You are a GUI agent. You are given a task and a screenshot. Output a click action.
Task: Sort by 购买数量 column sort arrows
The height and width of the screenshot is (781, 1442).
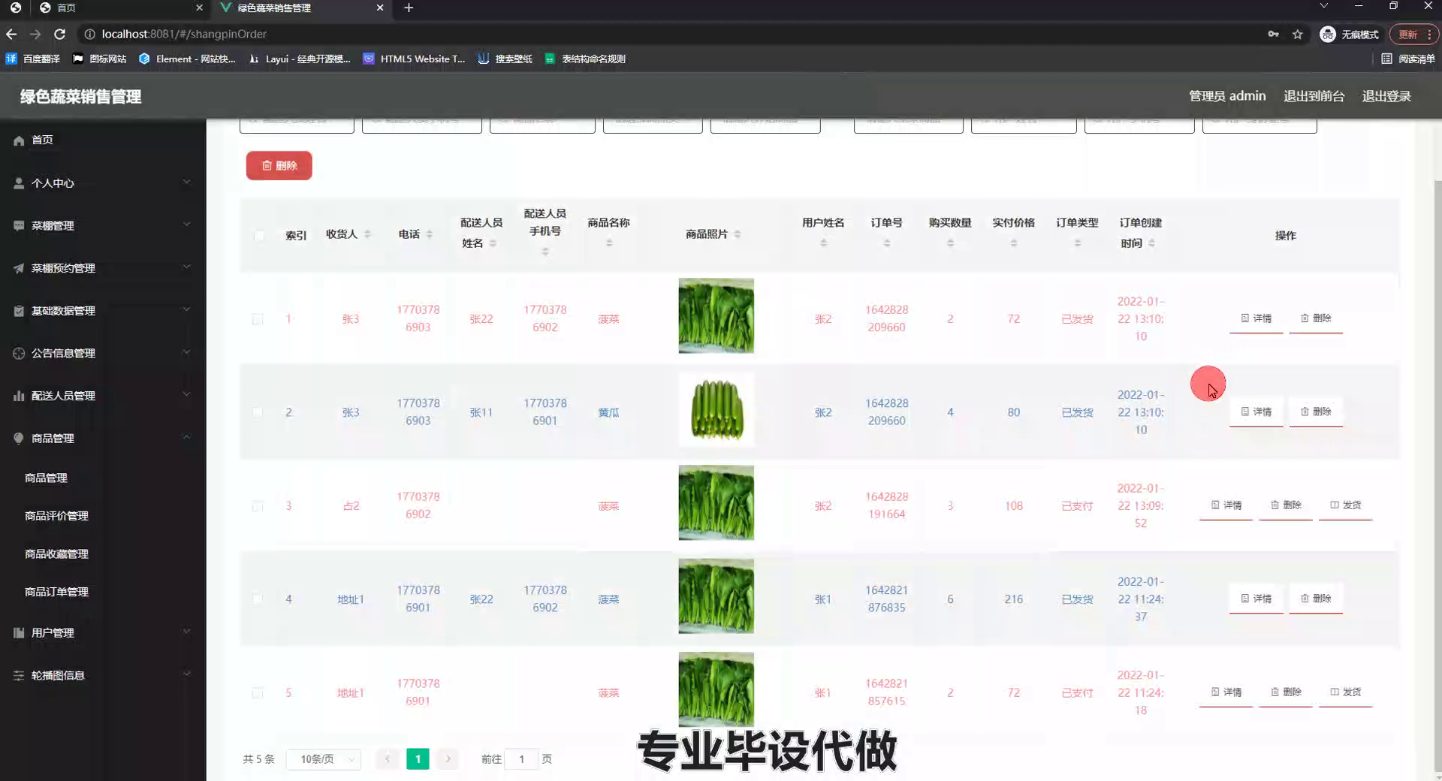click(950, 243)
